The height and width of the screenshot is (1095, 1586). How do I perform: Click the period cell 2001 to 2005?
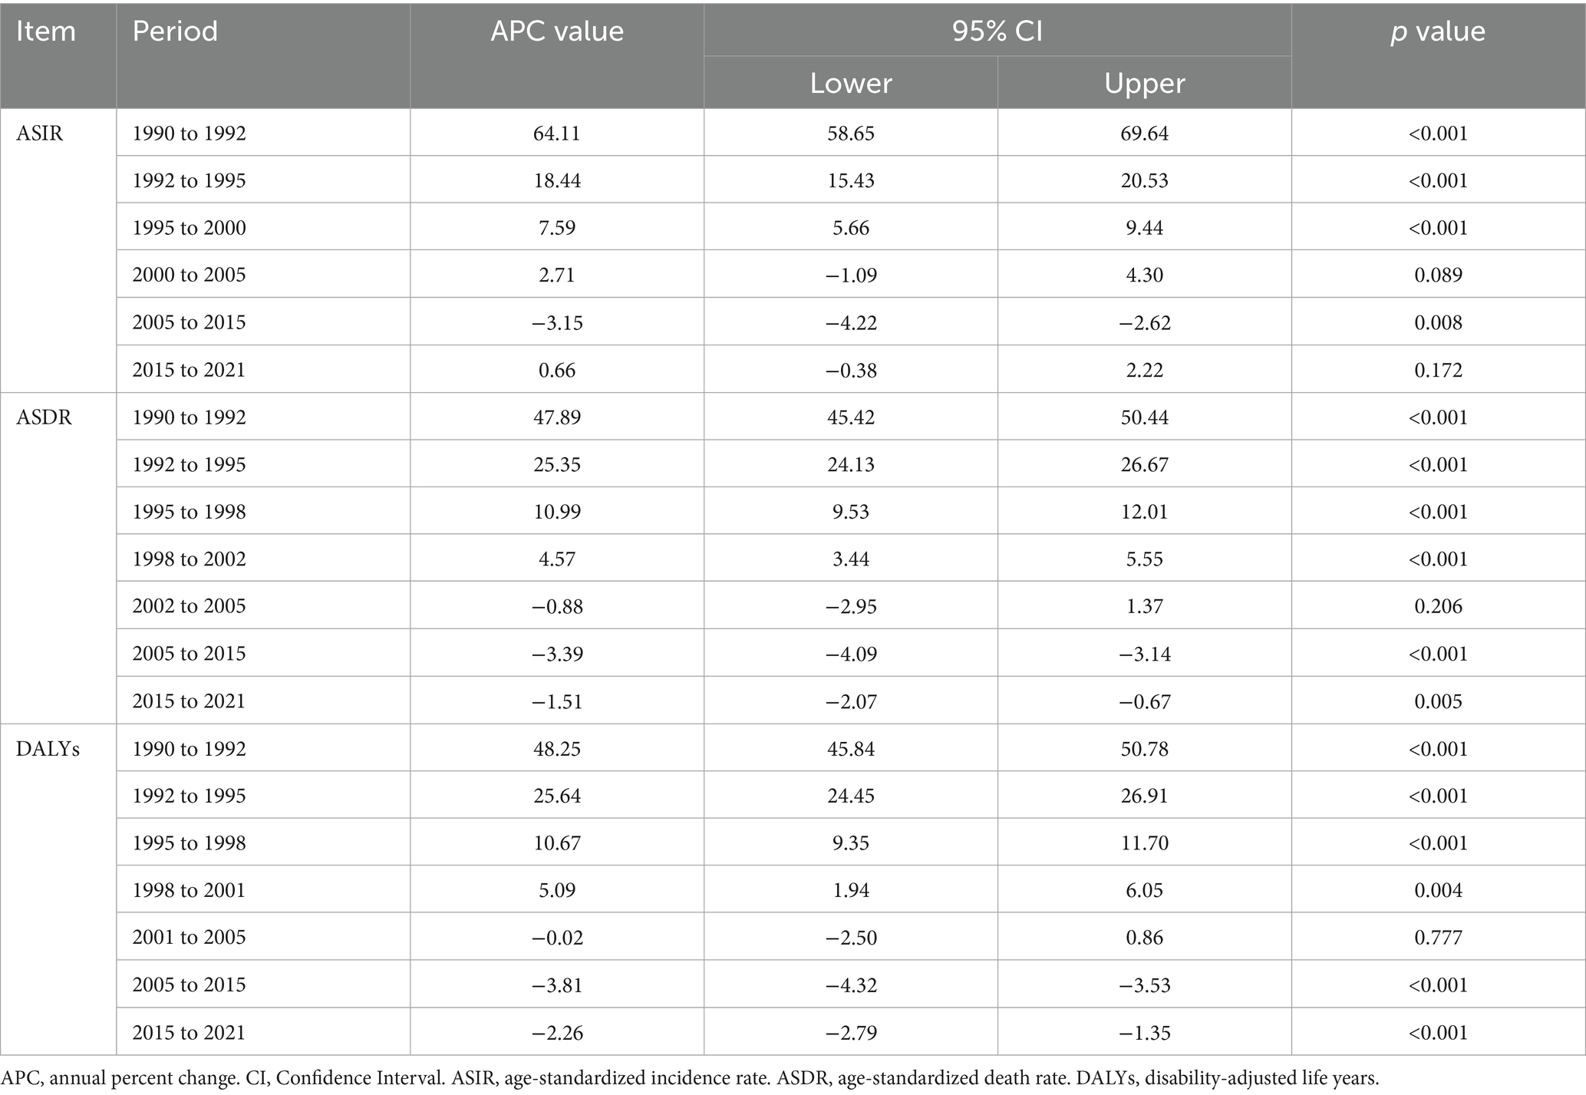[189, 937]
